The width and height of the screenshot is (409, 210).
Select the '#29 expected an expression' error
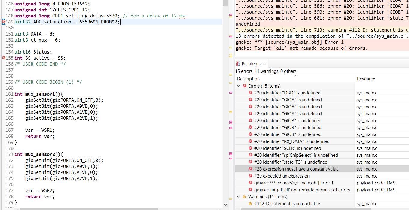coord(282,176)
